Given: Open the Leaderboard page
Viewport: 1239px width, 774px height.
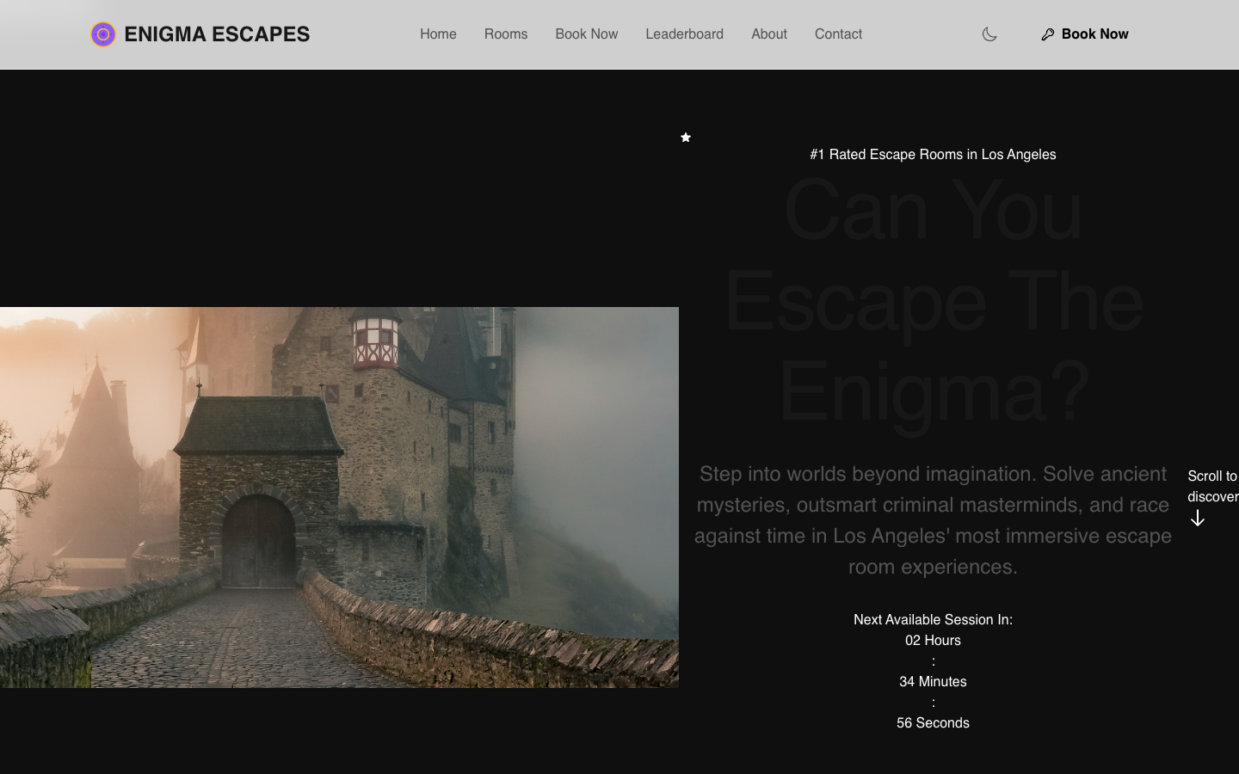Looking at the screenshot, I should tap(684, 34).
